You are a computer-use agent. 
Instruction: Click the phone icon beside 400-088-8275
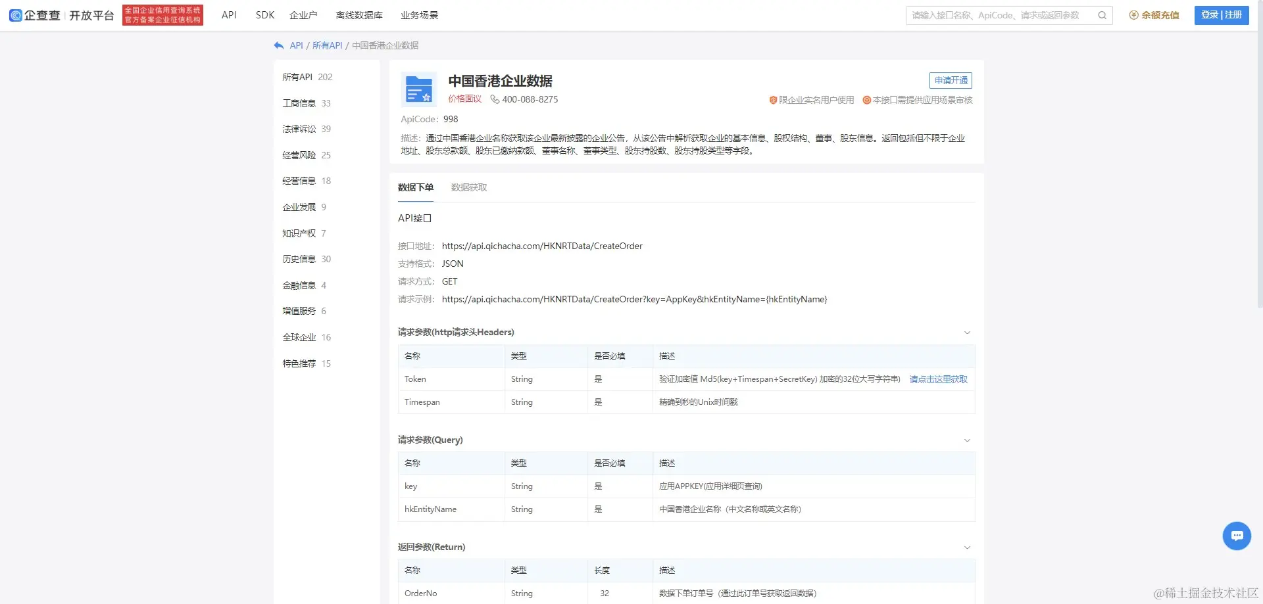pyautogui.click(x=495, y=99)
